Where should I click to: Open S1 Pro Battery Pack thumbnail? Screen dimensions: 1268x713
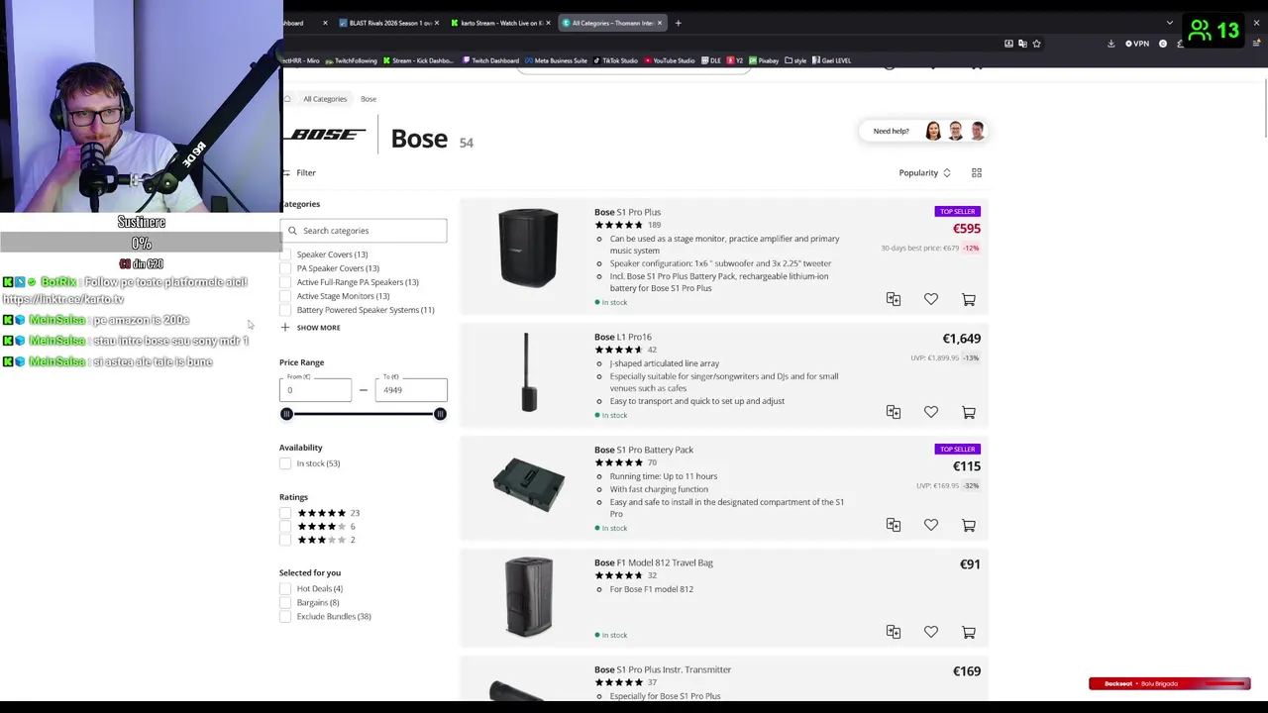(x=528, y=485)
